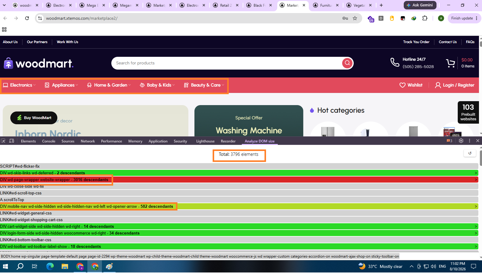Click the Hotline phone icon
Screen dimensions: 482x274
(x=395, y=63)
